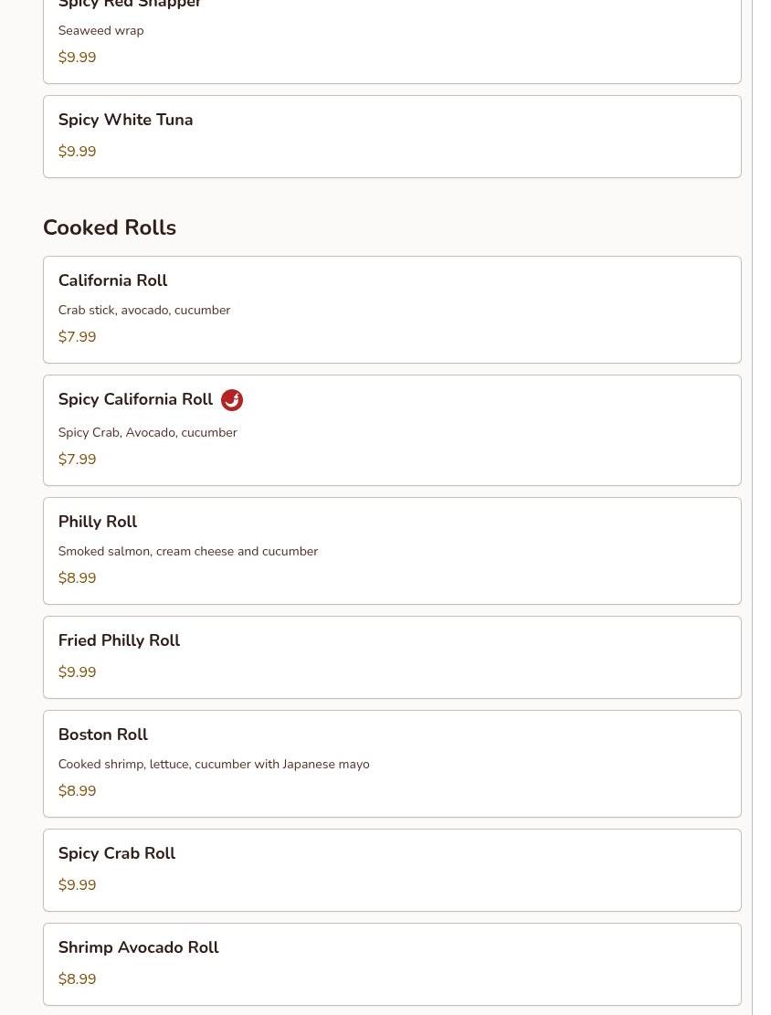Viewport: 771px width, 1015px height.
Task: Open the Shrimp Avocado Roll card
Action: point(392,964)
